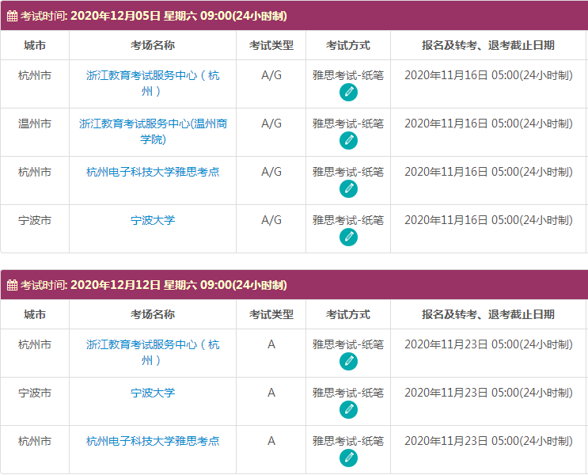
Task: Click 考场名称 column header in first table
Action: tap(153, 45)
